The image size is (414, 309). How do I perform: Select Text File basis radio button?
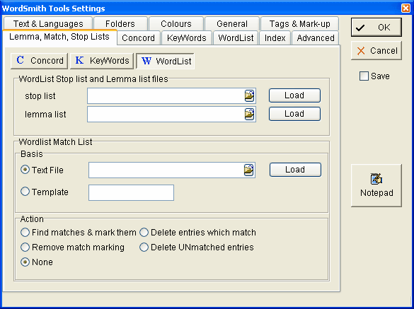click(x=25, y=170)
